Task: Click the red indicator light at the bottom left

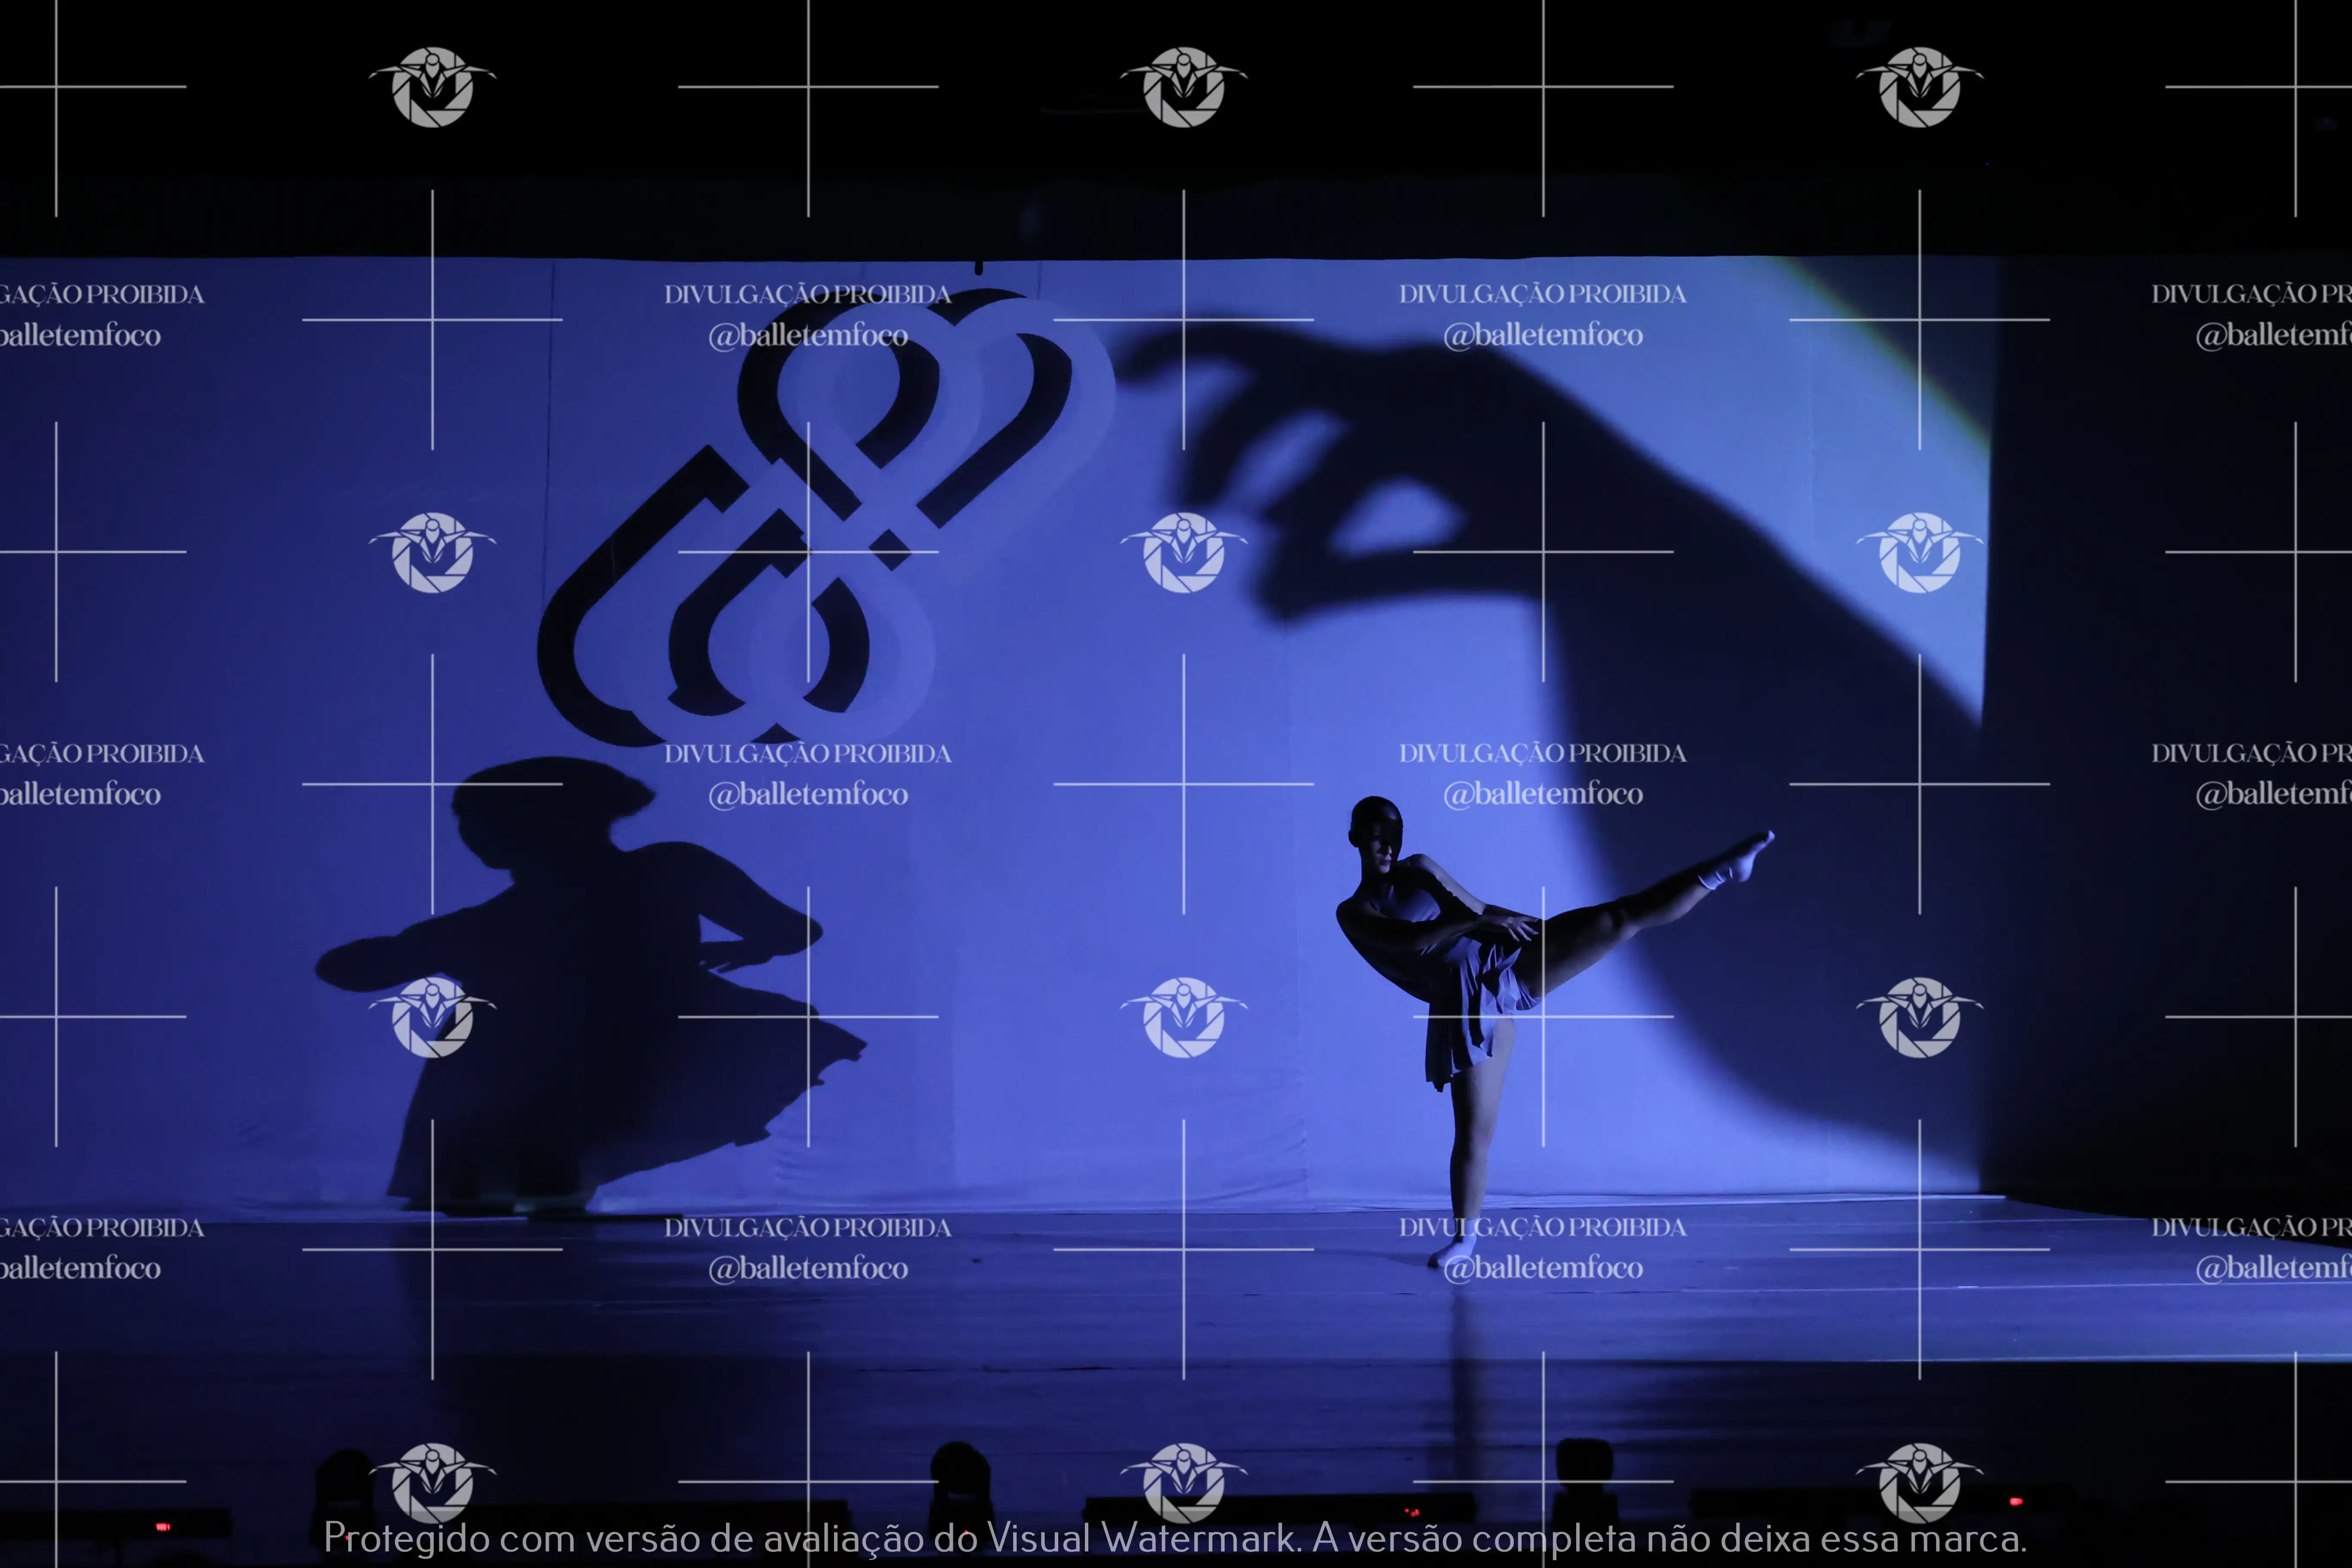Action: click(x=162, y=1527)
